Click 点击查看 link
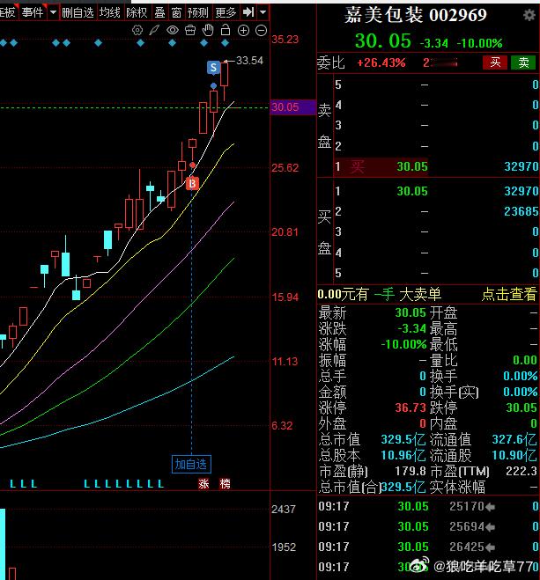This screenshot has width=540, height=580. [509, 295]
